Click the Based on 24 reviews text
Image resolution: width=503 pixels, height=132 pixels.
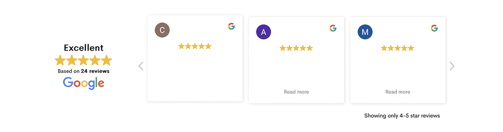click(x=84, y=71)
